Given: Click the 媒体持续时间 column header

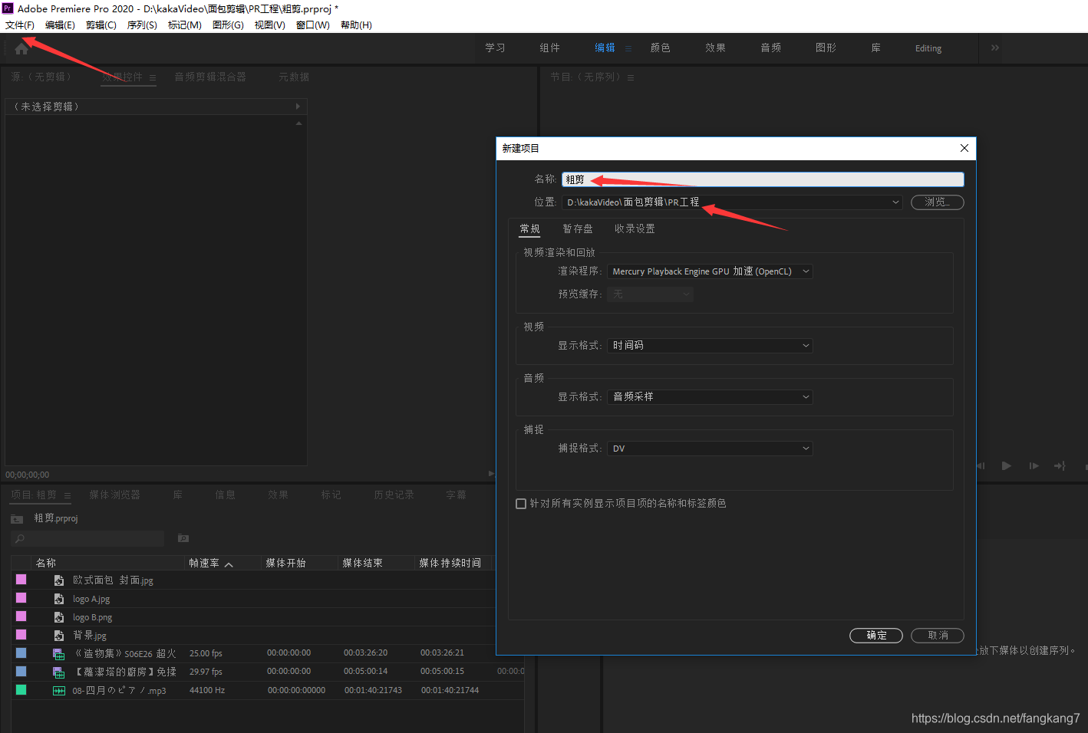Looking at the screenshot, I should tap(450, 564).
